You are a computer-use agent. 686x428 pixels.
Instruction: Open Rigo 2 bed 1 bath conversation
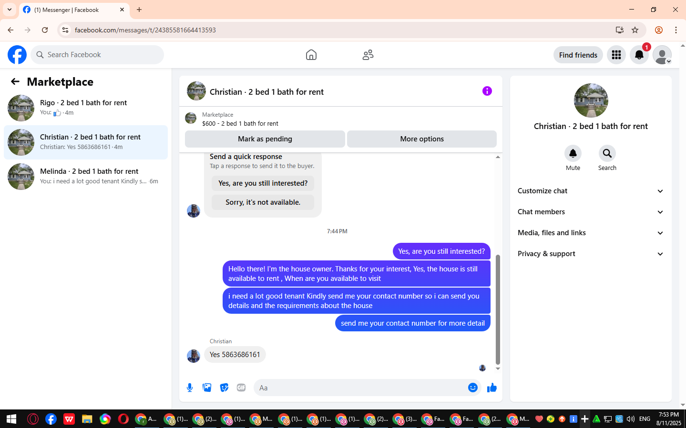tap(86, 108)
